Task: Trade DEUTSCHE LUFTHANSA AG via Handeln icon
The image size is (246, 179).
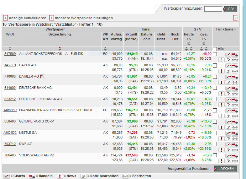Action: coord(235,100)
